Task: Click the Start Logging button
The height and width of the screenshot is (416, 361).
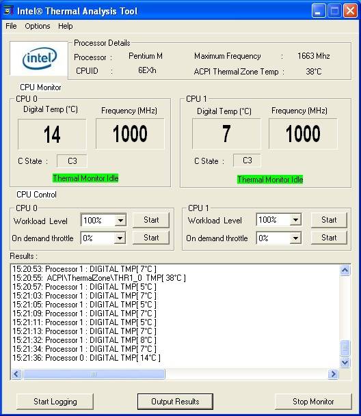Action: (x=55, y=402)
